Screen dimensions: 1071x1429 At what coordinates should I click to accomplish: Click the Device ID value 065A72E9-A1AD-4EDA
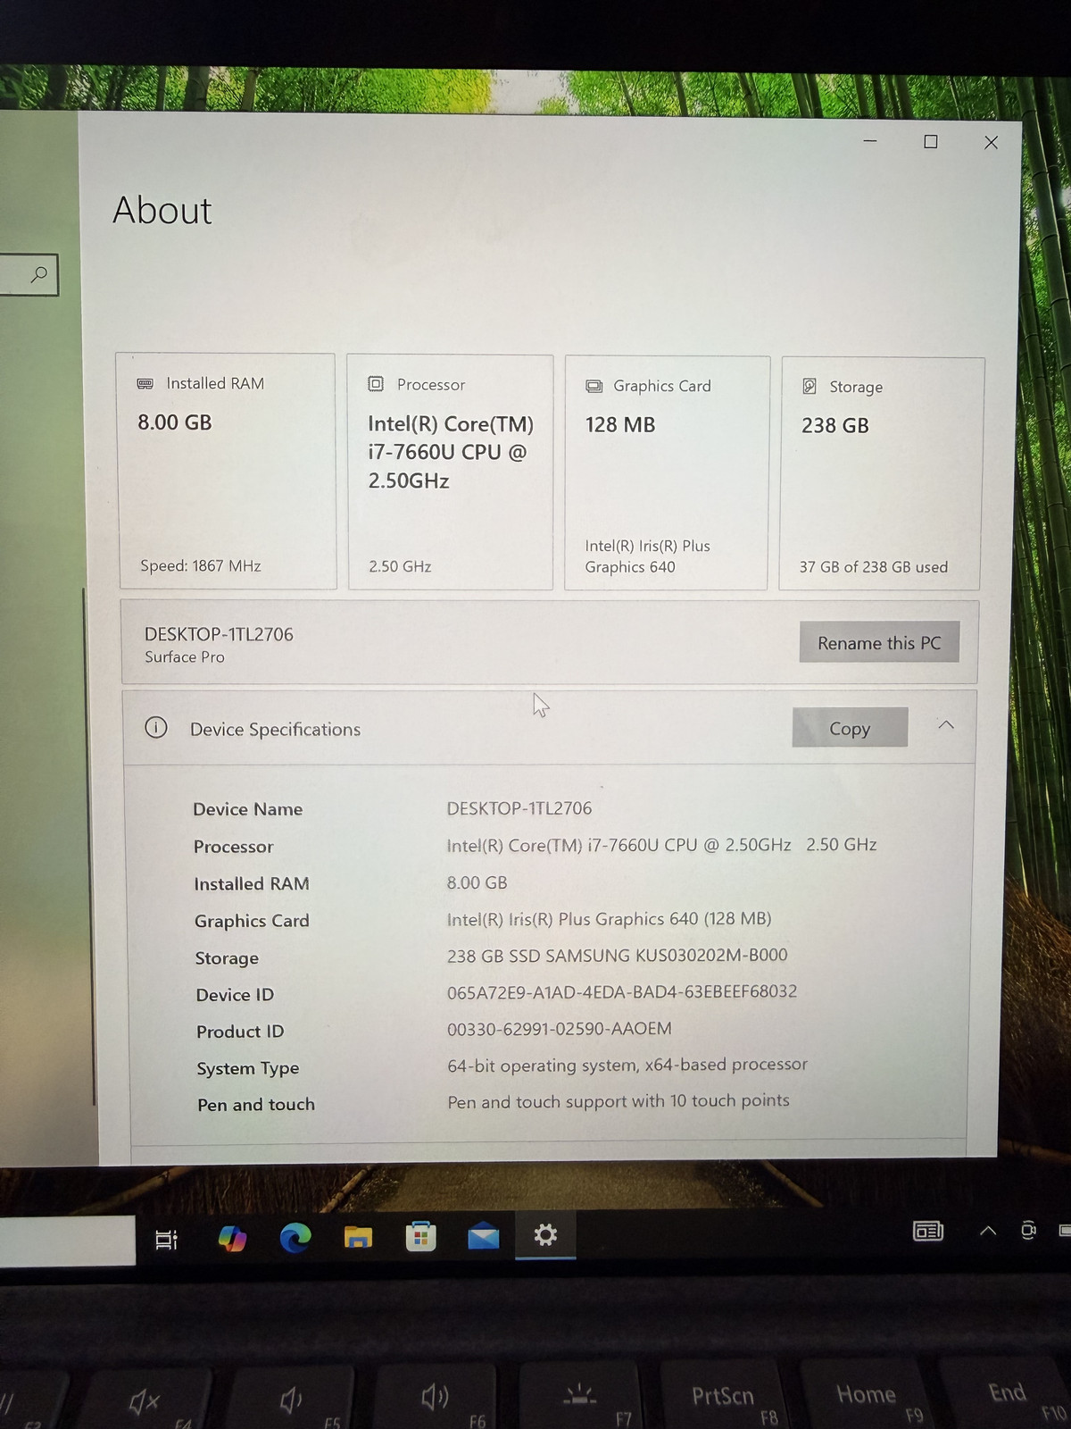point(622,991)
